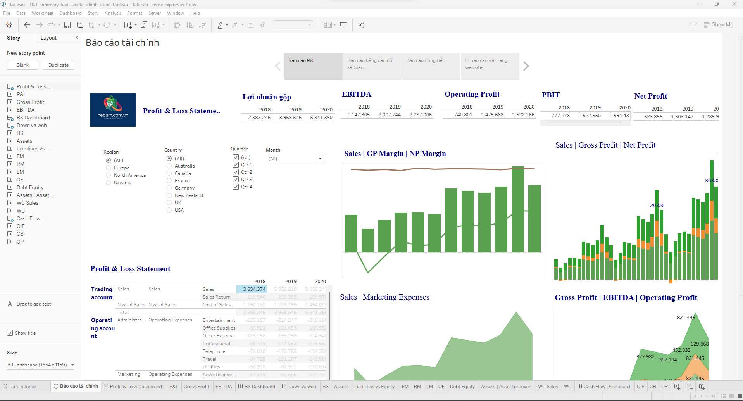Click the Undo back arrow
The width and height of the screenshot is (743, 401).
27,25
